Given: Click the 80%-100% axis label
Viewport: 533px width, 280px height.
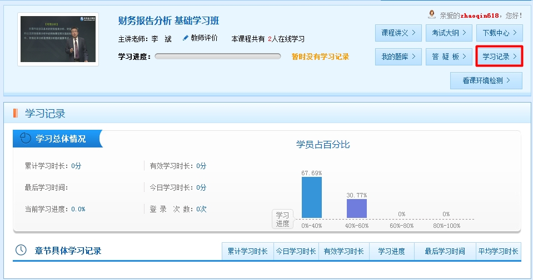Looking at the screenshot, I should [447, 226].
